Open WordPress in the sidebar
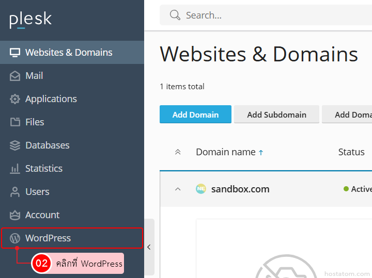The height and width of the screenshot is (278, 372). (48, 238)
